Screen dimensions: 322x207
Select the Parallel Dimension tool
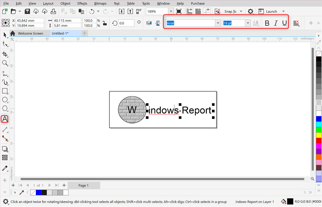coord(5,129)
